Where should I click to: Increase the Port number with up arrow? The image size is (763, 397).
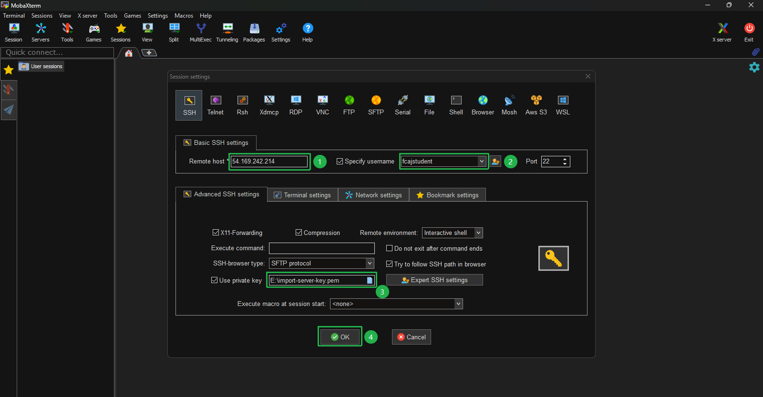[565, 159]
